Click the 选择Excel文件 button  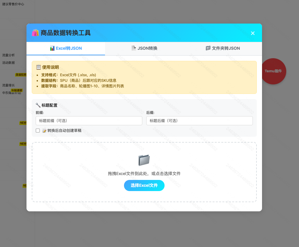(x=144, y=185)
